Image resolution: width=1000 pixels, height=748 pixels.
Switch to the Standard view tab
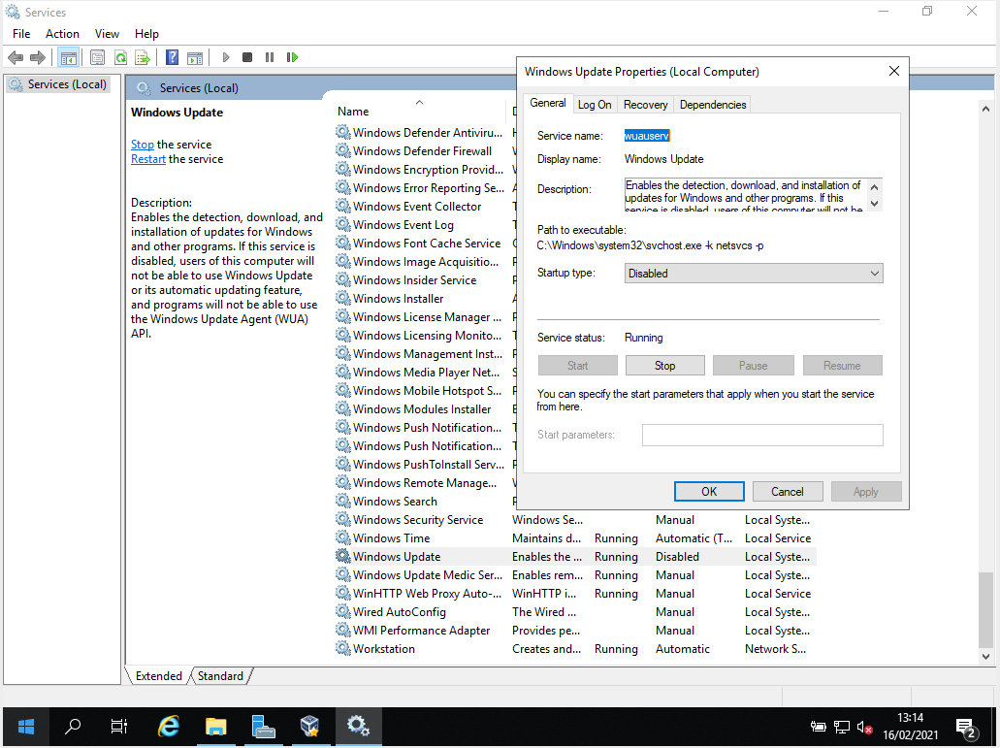[220, 675]
